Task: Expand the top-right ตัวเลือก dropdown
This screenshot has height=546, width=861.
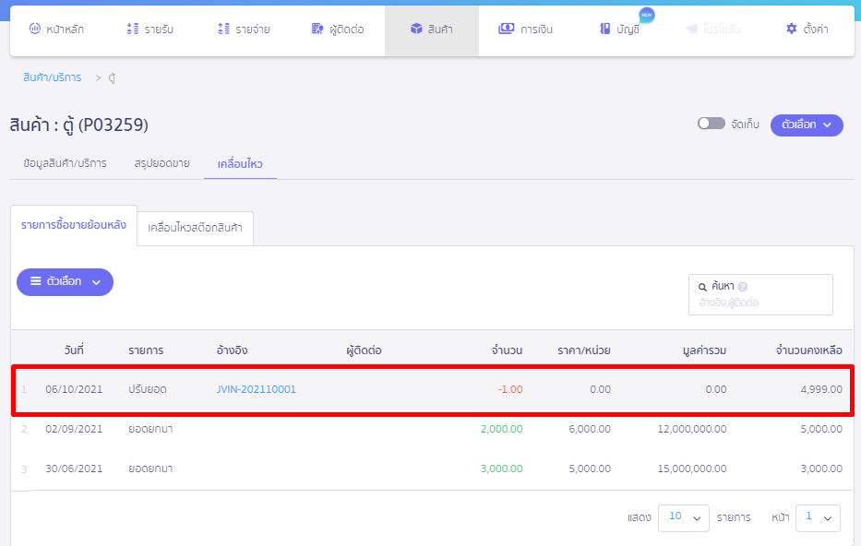Action: (x=806, y=125)
